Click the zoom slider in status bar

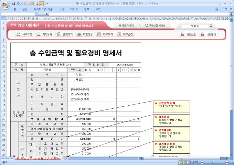[x=213, y=162]
